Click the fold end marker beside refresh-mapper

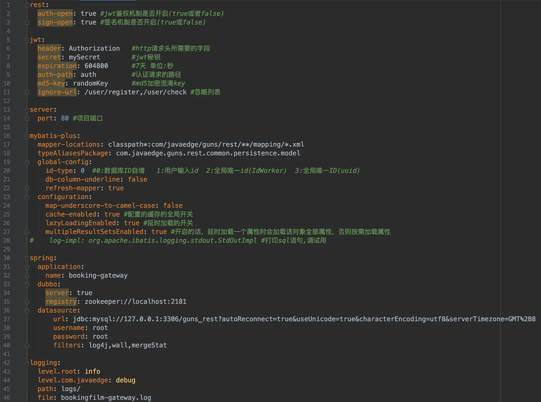[27, 188]
